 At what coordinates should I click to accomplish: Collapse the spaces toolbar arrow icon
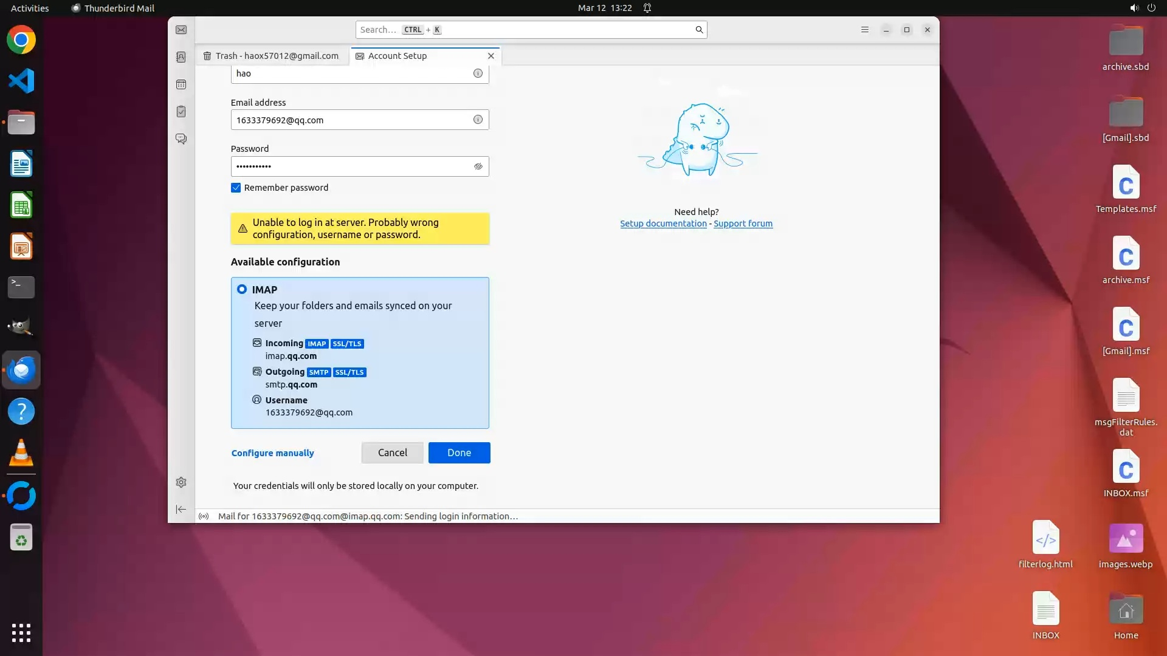[x=181, y=510]
